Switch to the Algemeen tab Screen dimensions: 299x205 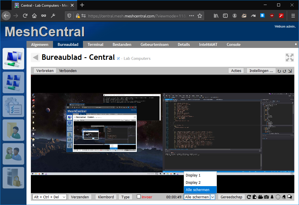click(40, 44)
